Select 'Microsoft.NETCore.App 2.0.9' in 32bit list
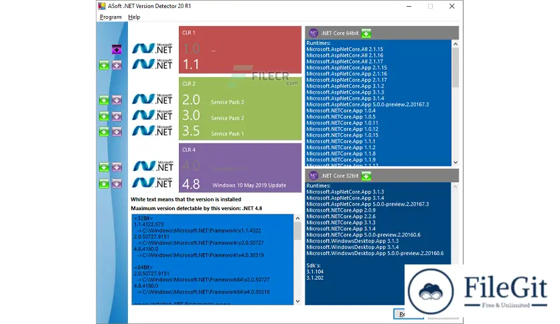Screen dimensions: 560x324 tap(341, 210)
